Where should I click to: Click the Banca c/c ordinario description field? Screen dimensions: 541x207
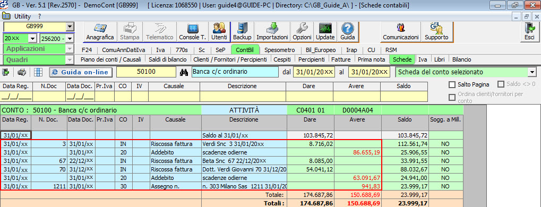pos(235,72)
